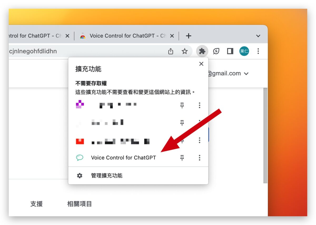Close the second Voice Control tab
This screenshot has height=225, width=316.
click(172, 36)
